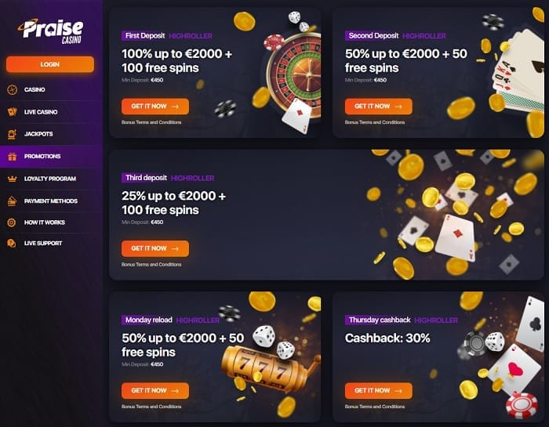This screenshot has height=427, width=549.
Task: Select the Payment Methods icon
Action: (x=13, y=201)
